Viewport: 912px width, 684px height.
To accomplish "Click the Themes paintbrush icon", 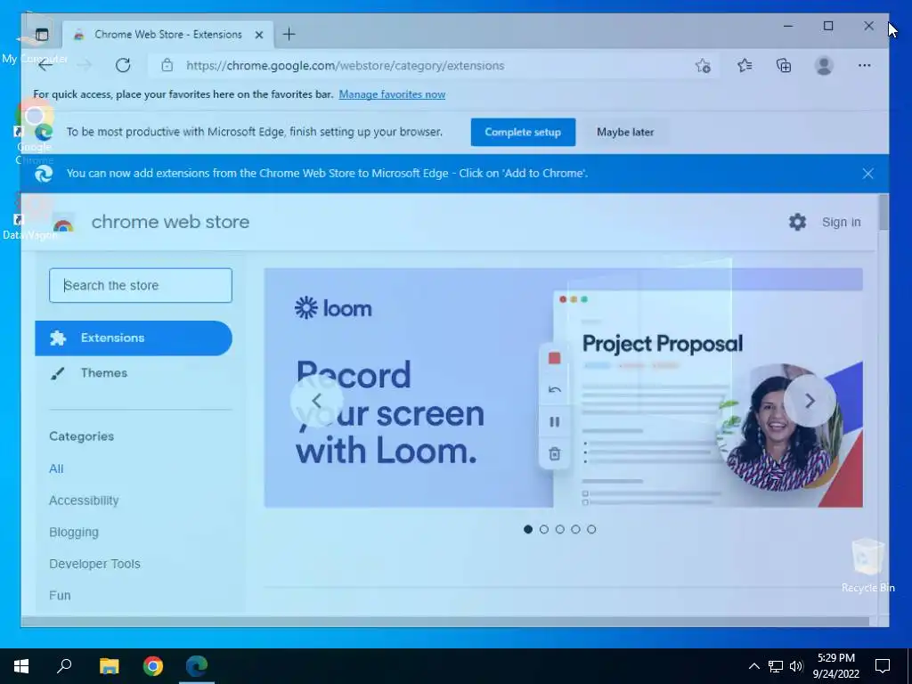I will coord(58,373).
